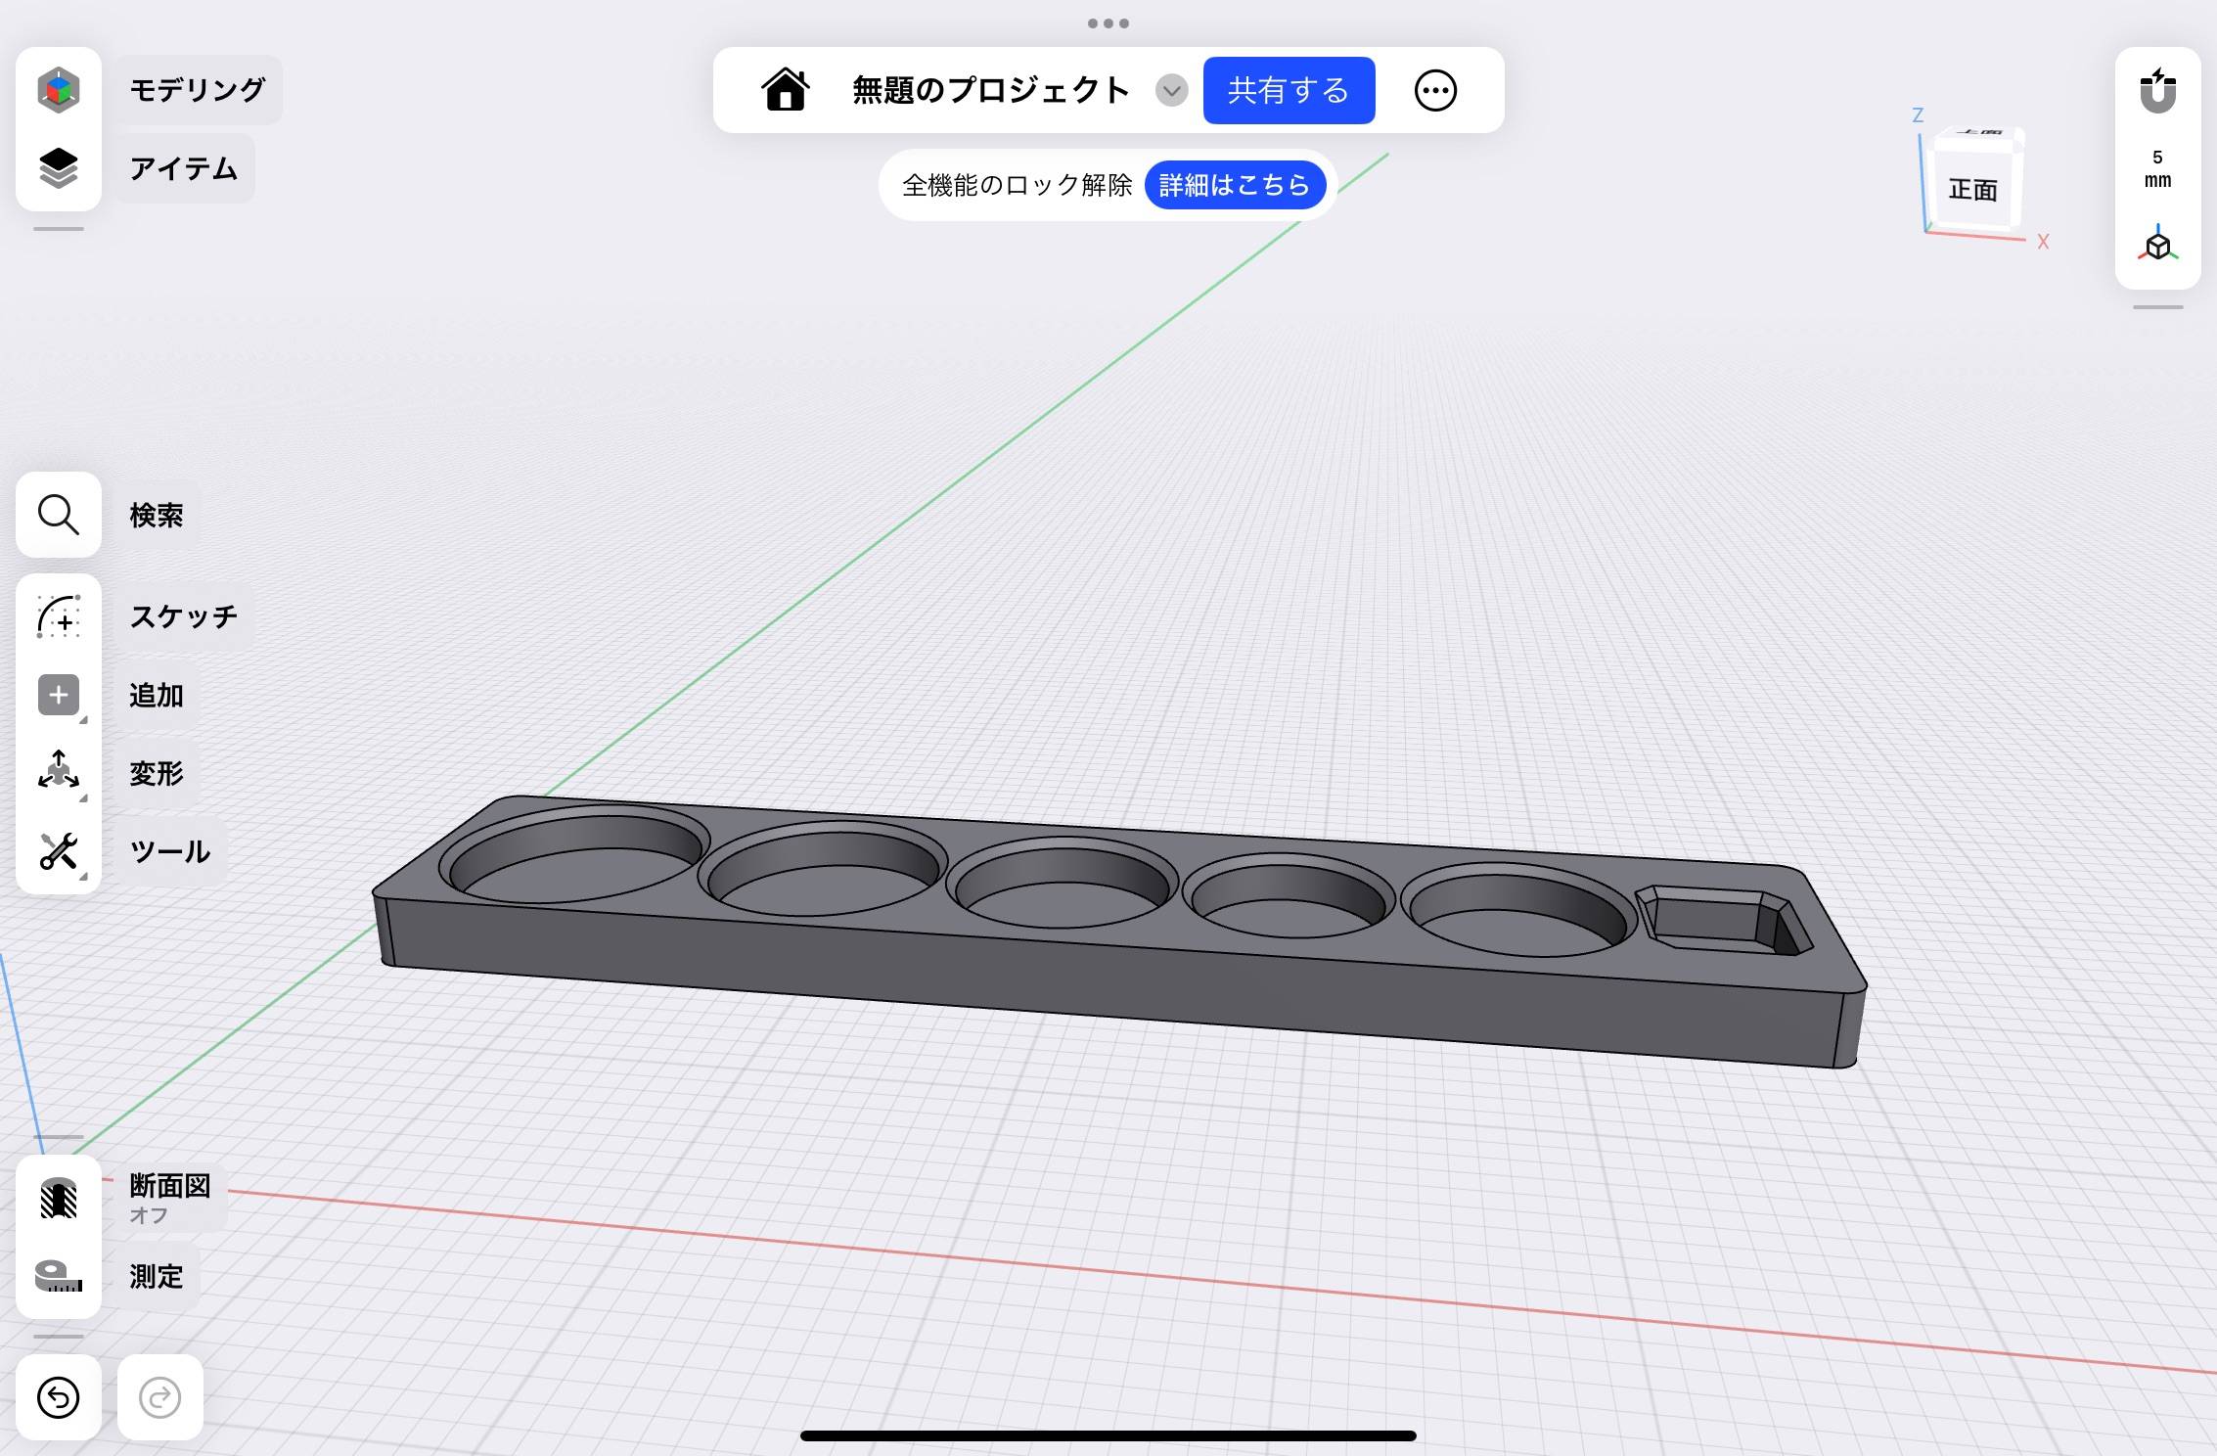Click the 共有する share button
This screenshot has width=2217, height=1456.
pyautogui.click(x=1289, y=90)
